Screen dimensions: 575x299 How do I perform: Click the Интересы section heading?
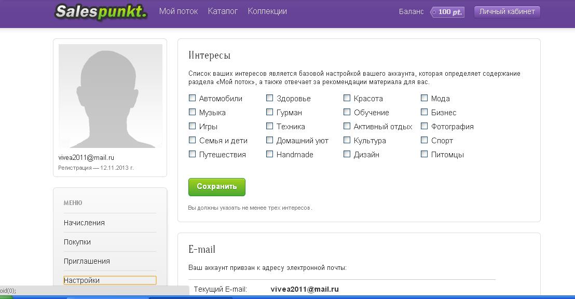pyautogui.click(x=209, y=55)
